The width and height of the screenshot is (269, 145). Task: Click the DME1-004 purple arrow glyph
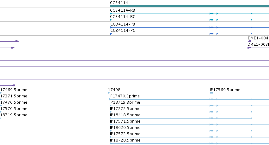249,41
